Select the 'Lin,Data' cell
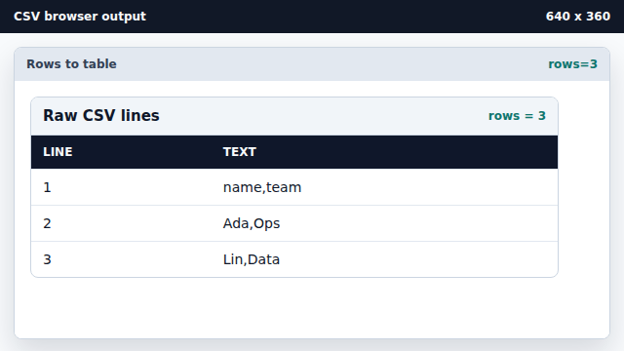Screen dimensions: 624x351 [384, 259]
